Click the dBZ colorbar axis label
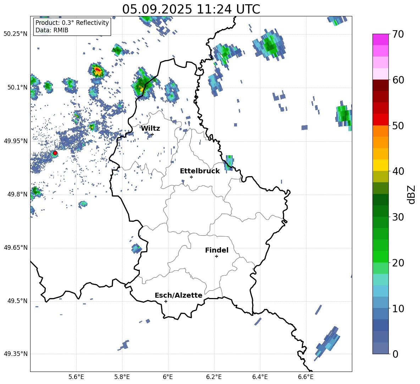This screenshot has width=420, height=384. pyautogui.click(x=412, y=194)
